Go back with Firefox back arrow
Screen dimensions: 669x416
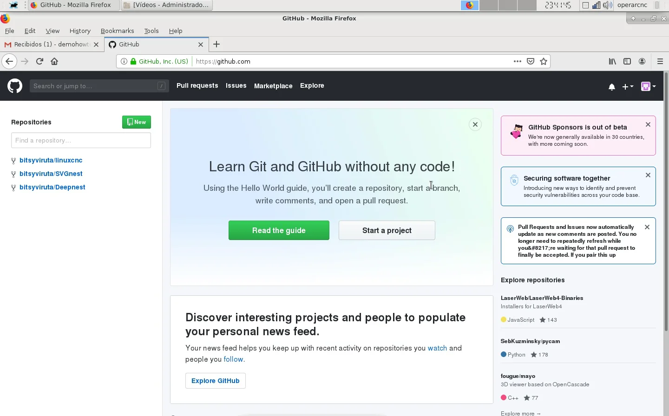click(x=9, y=61)
